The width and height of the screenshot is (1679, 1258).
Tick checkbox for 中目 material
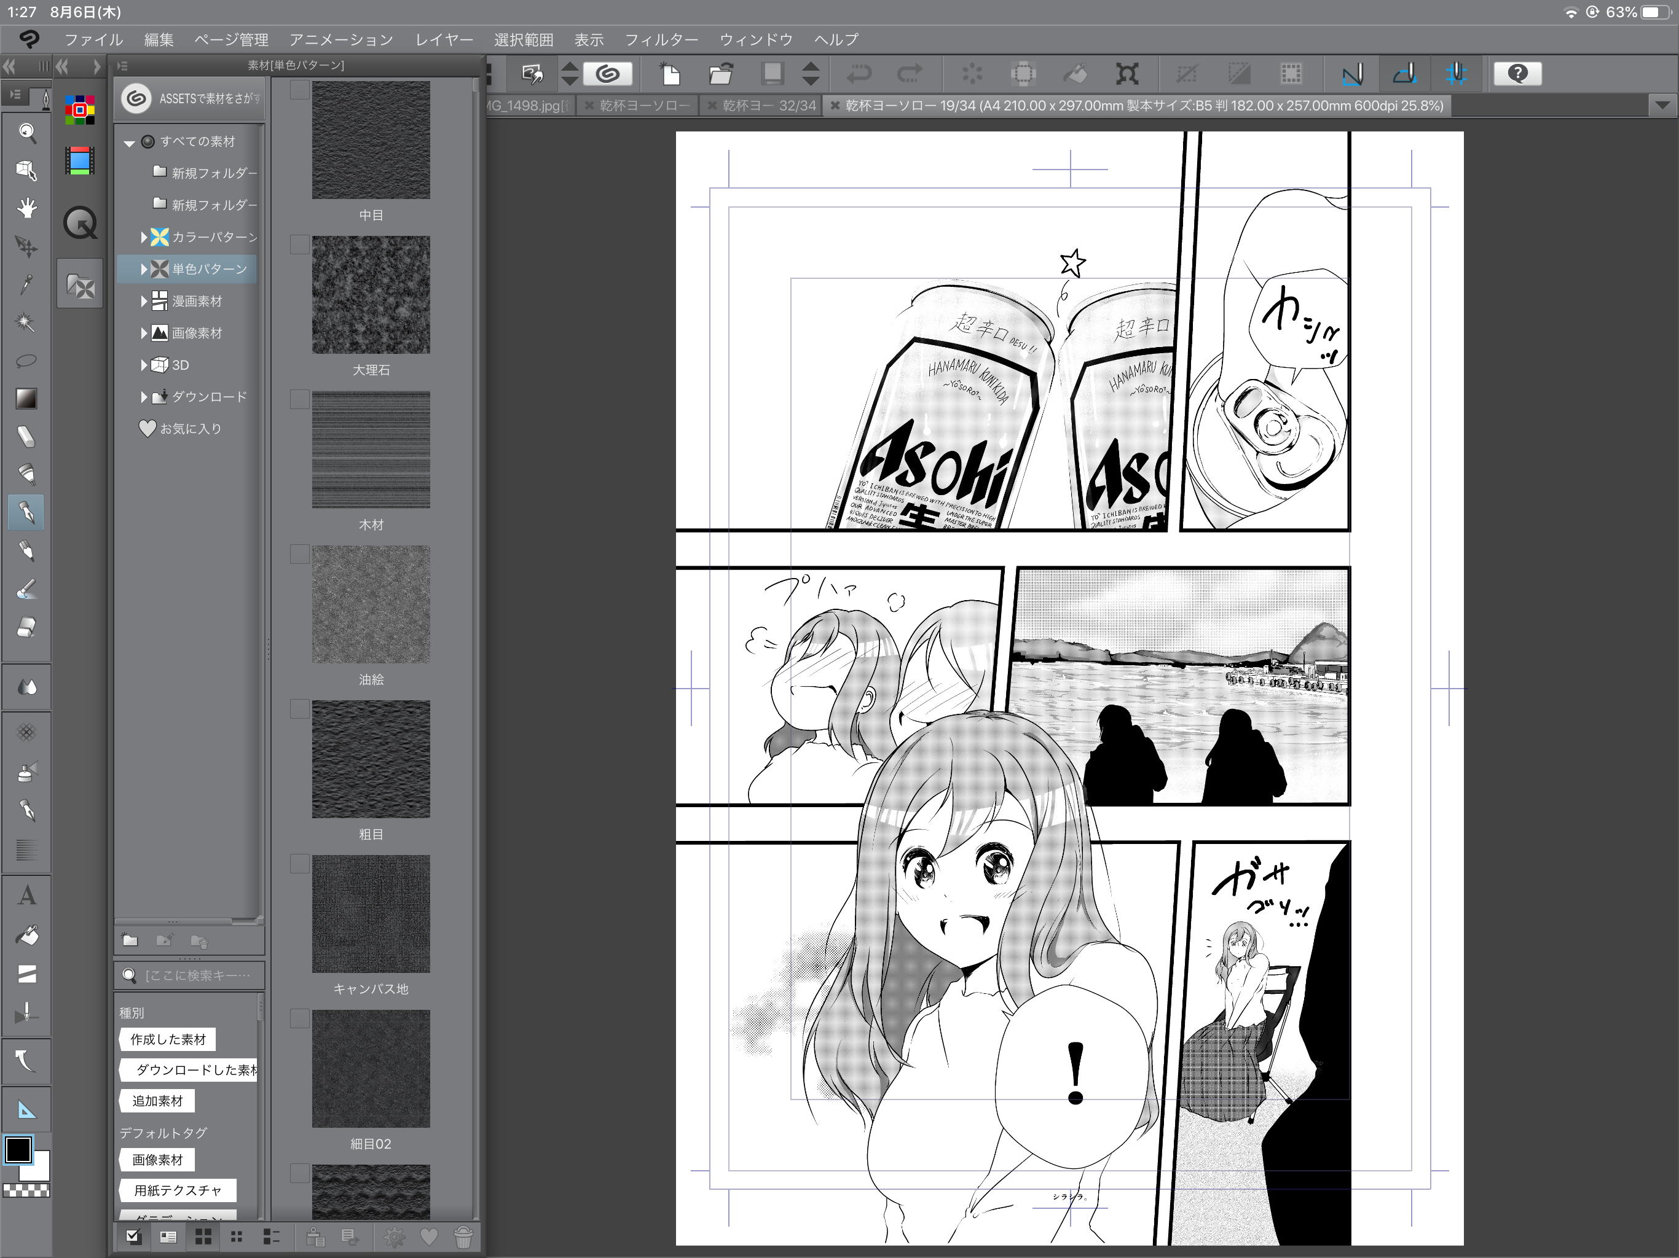pos(299,90)
